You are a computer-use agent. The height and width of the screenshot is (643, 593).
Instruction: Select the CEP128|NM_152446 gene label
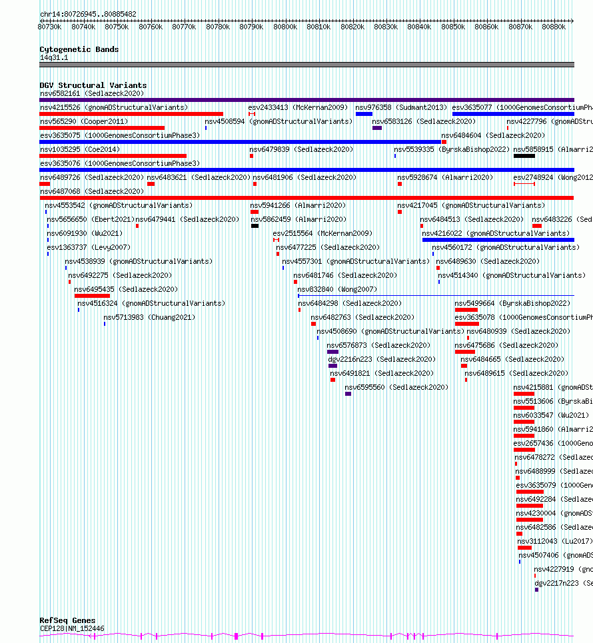coord(72,628)
